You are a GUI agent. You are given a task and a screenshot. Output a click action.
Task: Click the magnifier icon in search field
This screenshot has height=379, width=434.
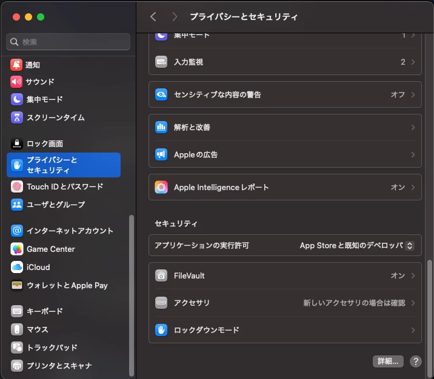click(x=14, y=42)
